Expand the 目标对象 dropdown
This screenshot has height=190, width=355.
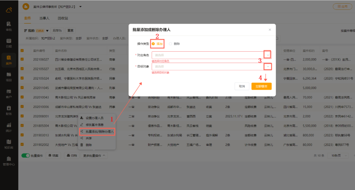268,66
